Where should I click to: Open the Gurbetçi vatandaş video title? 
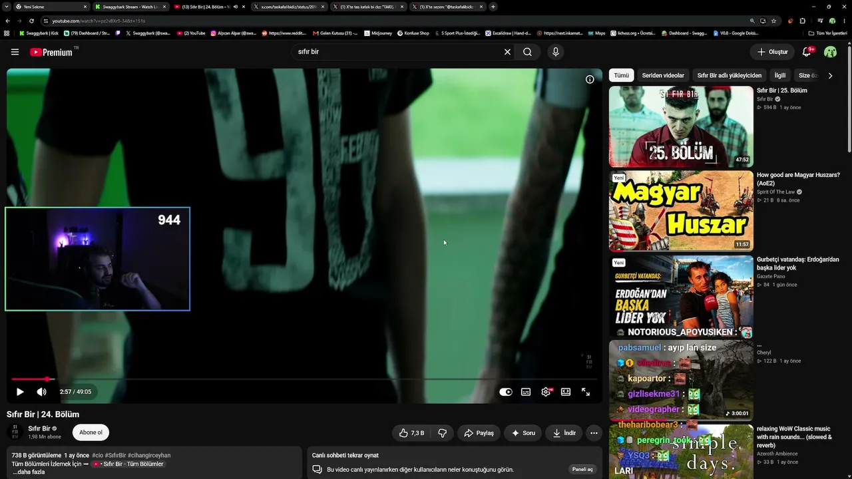798,263
